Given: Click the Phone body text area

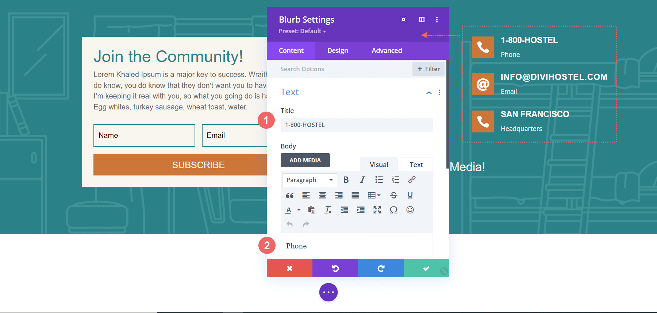Looking at the screenshot, I should (357, 246).
